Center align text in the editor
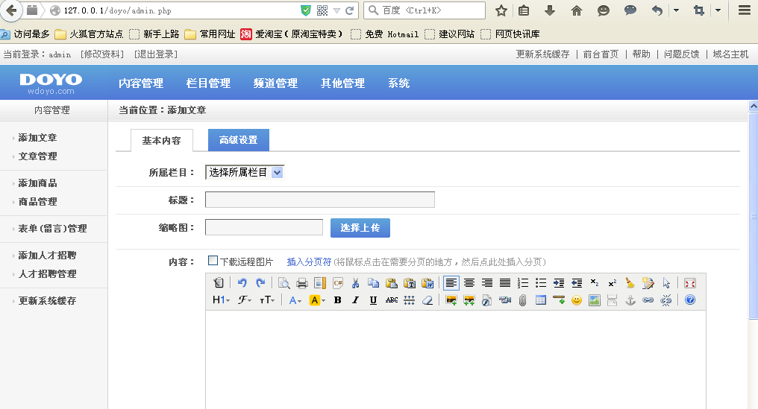Viewport: 758px width, 409px height. tap(469, 283)
